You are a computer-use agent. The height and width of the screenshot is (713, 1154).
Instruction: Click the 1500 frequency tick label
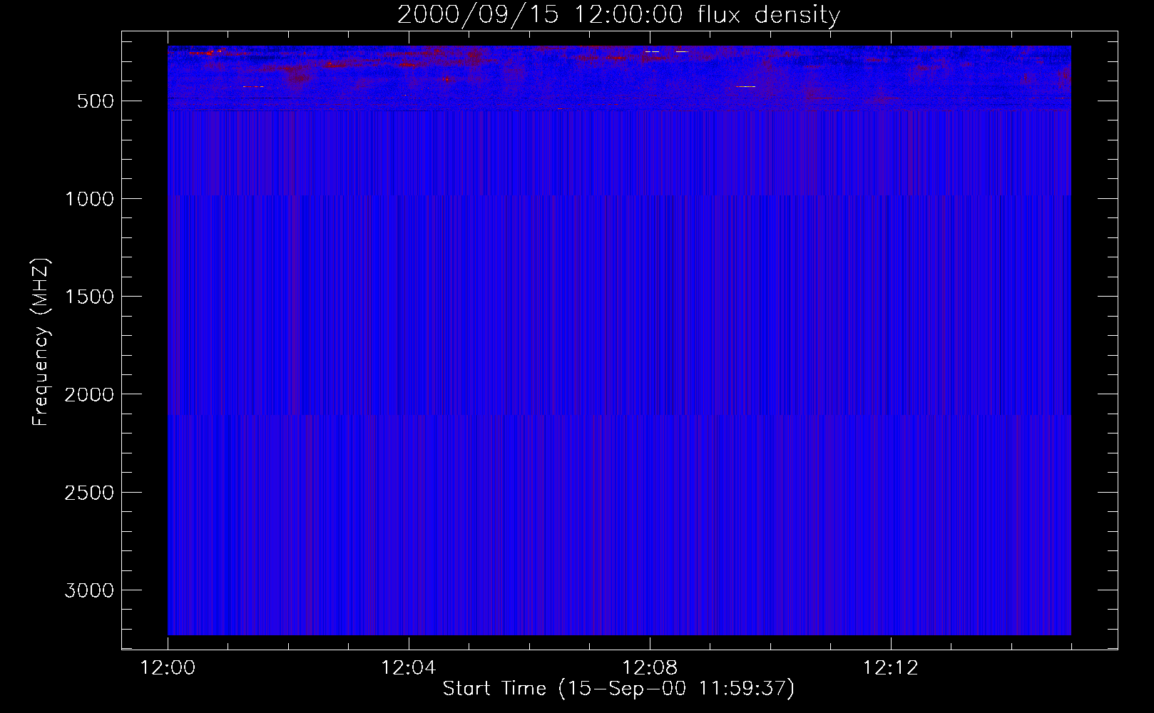point(89,297)
